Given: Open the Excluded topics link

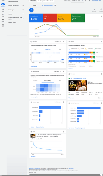Looking at the screenshot, I should 40,127.
